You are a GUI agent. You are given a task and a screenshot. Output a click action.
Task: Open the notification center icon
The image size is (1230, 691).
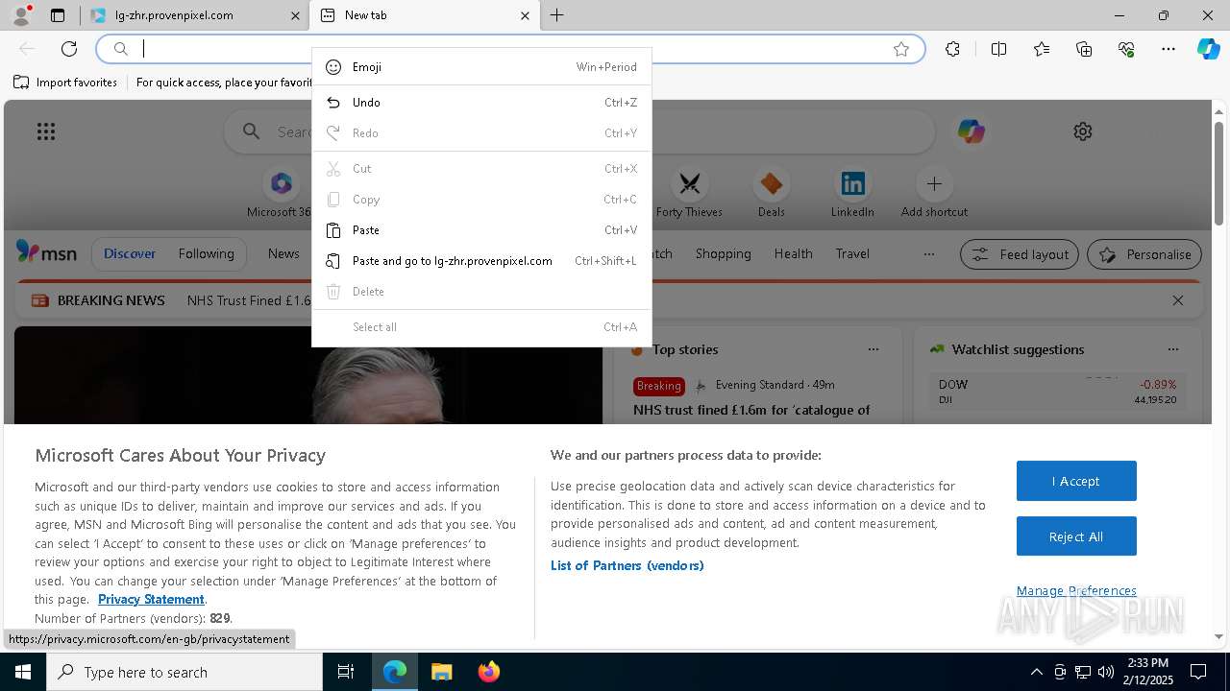[x=1198, y=672]
